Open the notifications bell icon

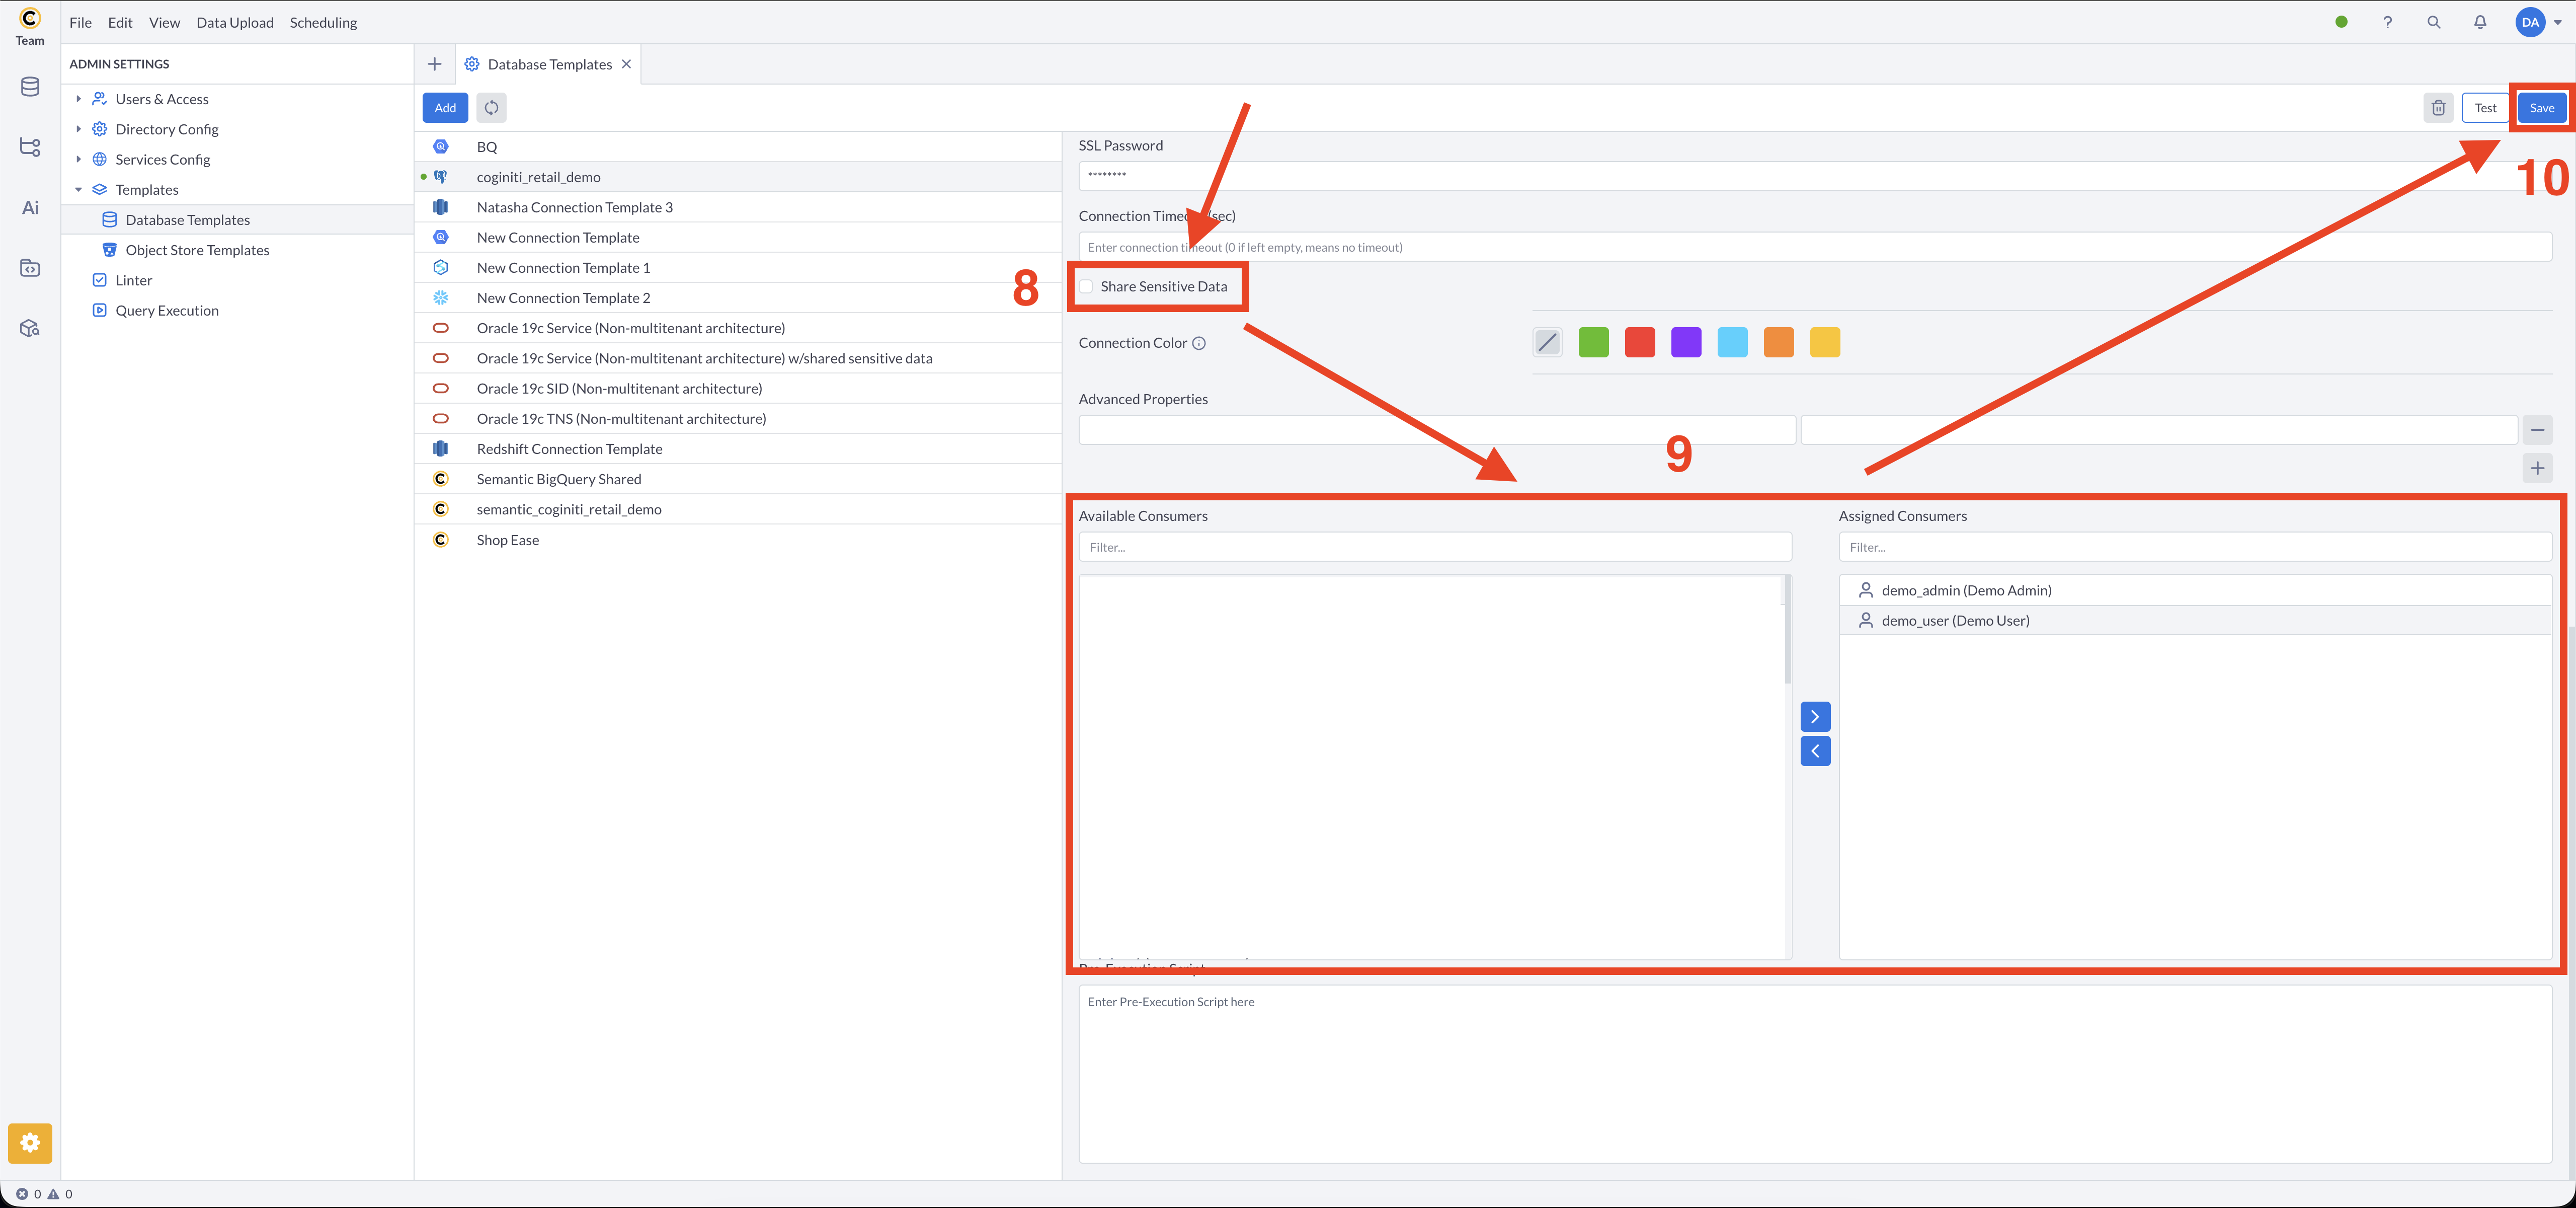point(2480,22)
